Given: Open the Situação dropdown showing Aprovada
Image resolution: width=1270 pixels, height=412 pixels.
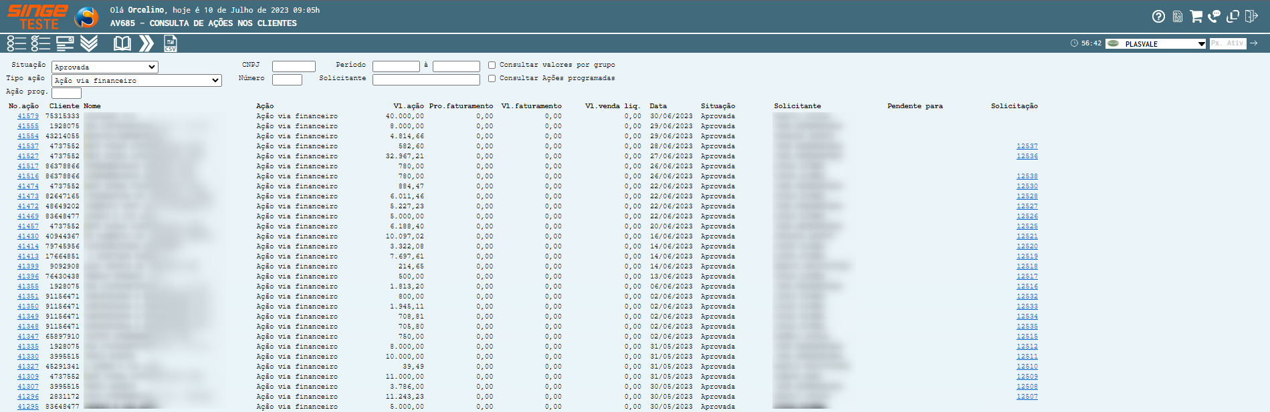Looking at the screenshot, I should point(105,67).
